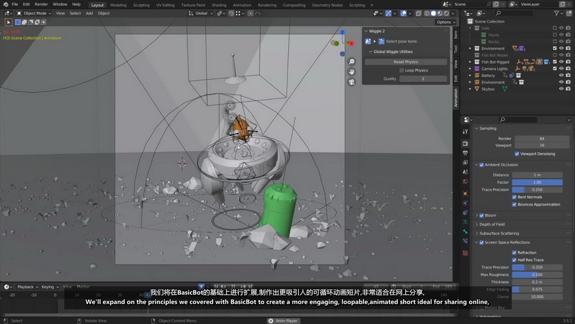Screen dimensions: 575x324
Task: Open the World properties tab icon
Action: (465, 182)
